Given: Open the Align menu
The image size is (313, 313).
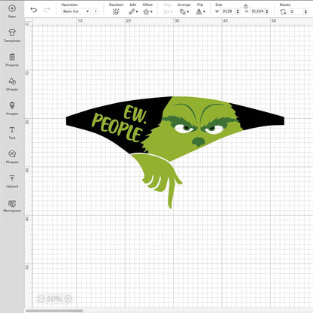Looking at the screenshot, I should (168, 11).
